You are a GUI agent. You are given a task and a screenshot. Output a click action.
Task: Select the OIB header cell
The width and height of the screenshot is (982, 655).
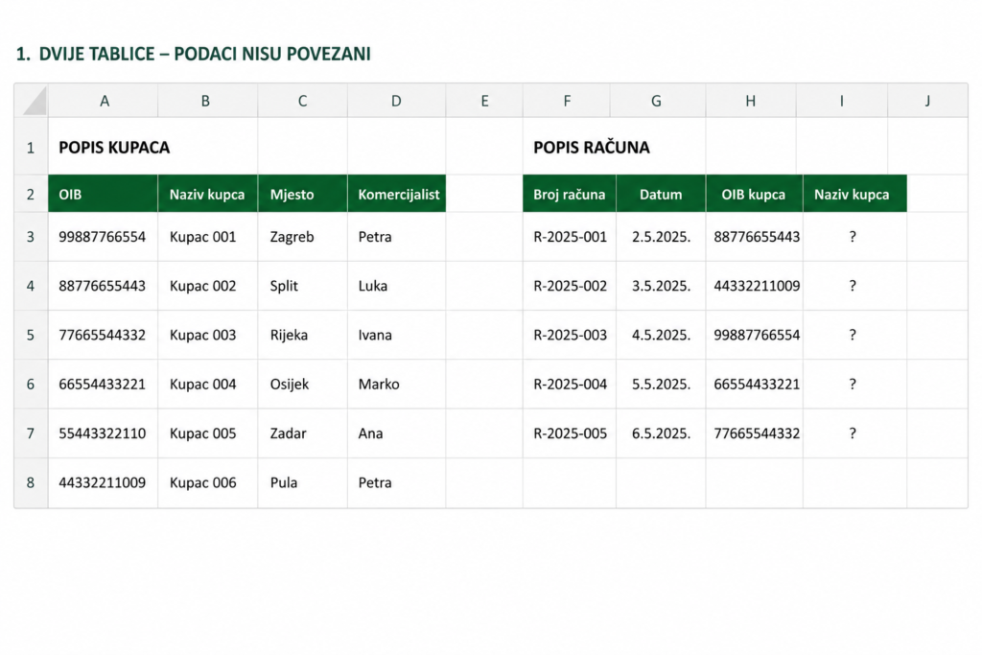pos(104,194)
